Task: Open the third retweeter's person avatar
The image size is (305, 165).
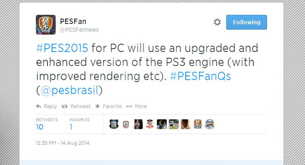Action: (x=138, y=124)
